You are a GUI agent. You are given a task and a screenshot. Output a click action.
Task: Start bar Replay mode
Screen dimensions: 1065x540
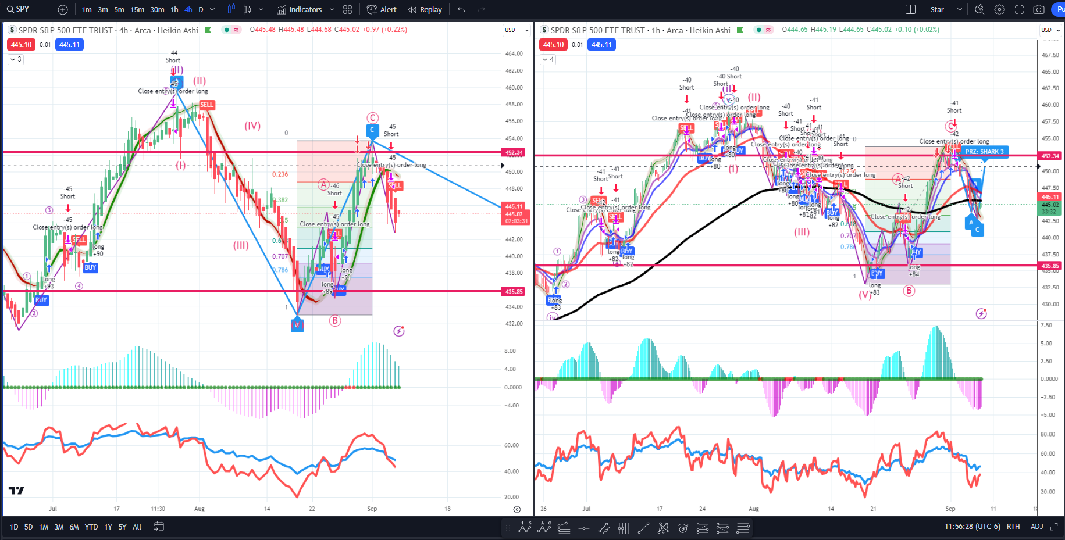click(425, 10)
